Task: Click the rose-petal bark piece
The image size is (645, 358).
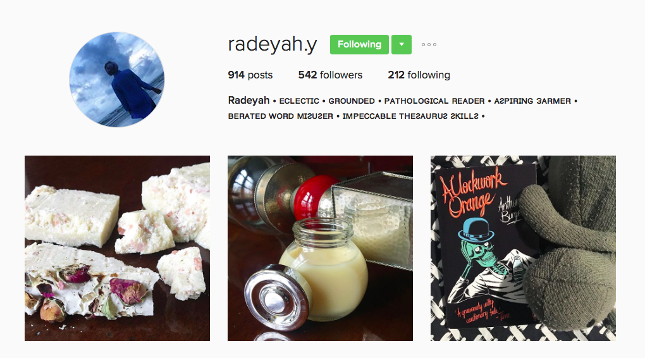Action: (x=90, y=284)
